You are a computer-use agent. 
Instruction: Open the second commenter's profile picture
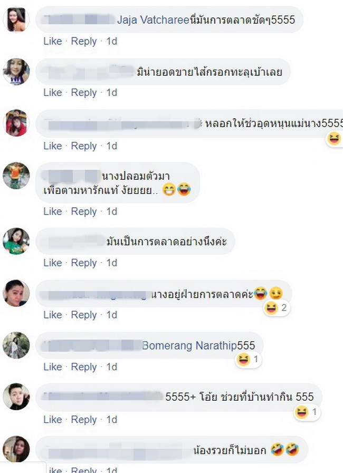pos(16,72)
